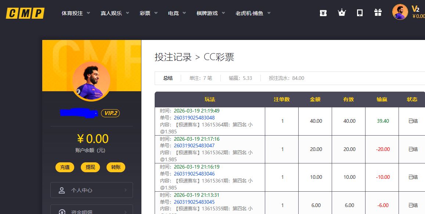
Task: Click the 充值 deposit button
Action: [x=65, y=167]
